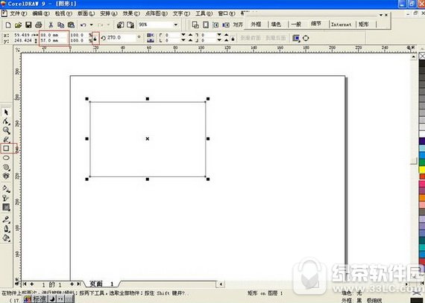Print the document

click(x=39, y=25)
